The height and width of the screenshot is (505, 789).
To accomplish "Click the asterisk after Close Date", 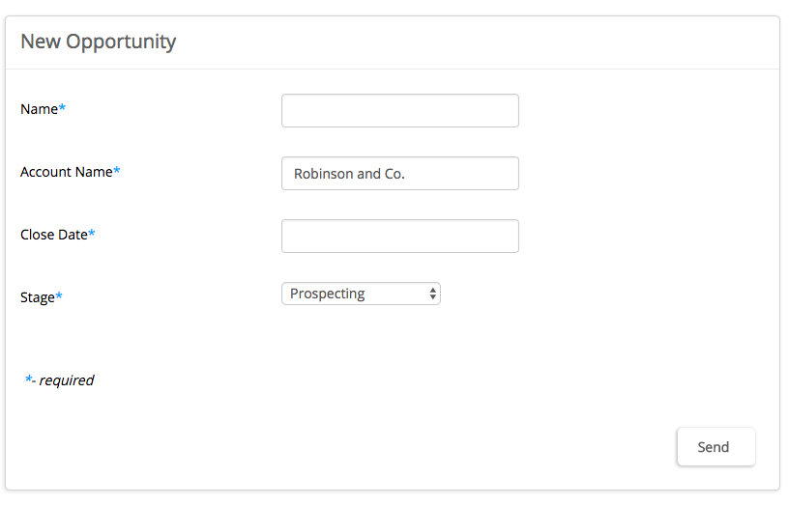I will click(92, 234).
